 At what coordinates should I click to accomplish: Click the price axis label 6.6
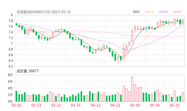click(x=11, y=55)
